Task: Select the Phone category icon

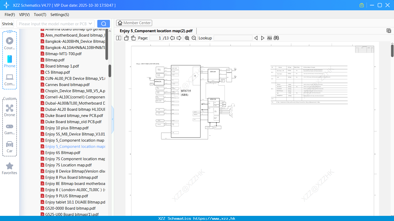Action: tap(10, 61)
